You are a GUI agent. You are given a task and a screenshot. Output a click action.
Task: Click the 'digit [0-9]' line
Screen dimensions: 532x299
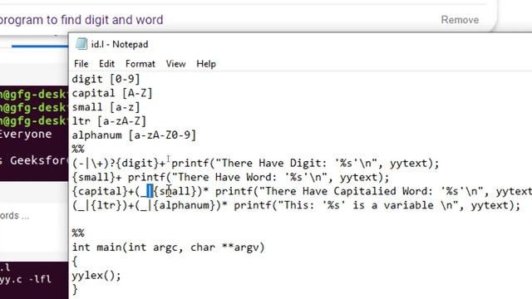pyautogui.click(x=106, y=79)
